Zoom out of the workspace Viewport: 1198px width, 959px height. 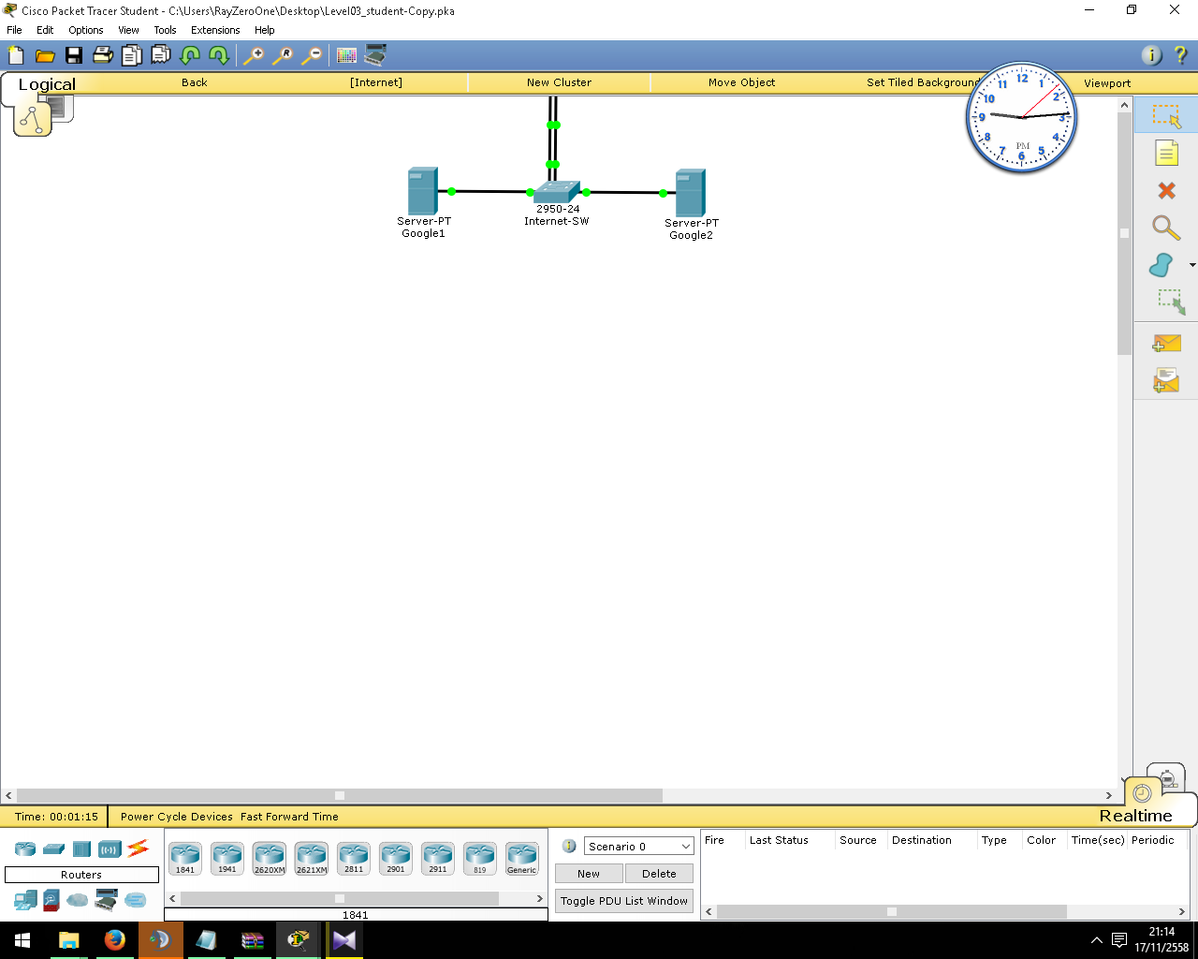point(312,55)
